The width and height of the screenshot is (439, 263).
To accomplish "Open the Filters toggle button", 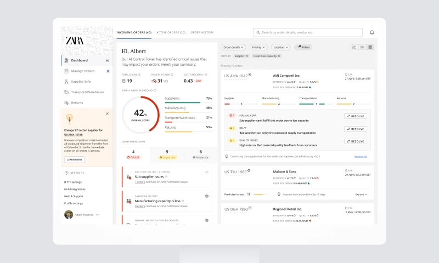I will [303, 47].
